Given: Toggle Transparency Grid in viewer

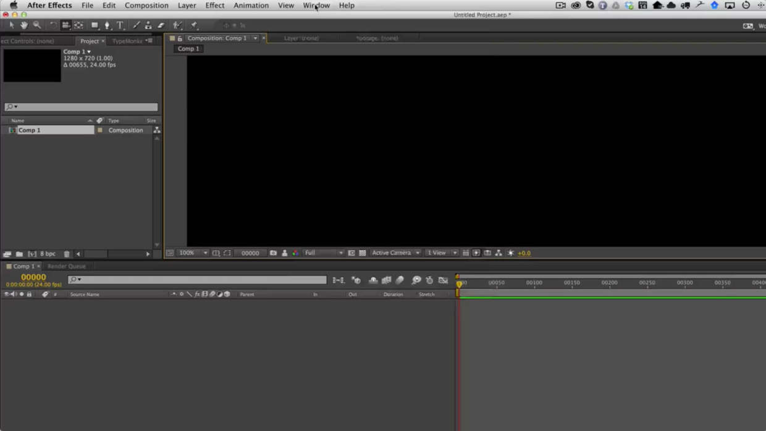Looking at the screenshot, I should pos(363,253).
